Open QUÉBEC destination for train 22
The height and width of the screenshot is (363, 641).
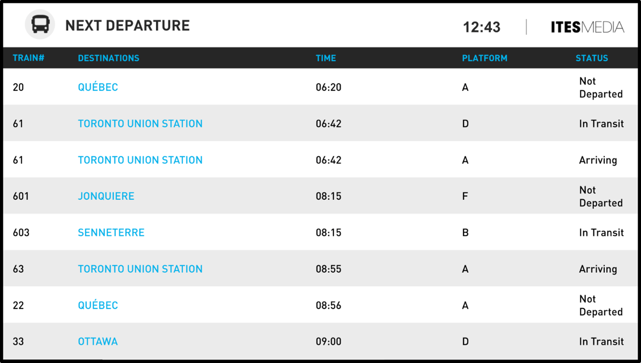pos(98,305)
